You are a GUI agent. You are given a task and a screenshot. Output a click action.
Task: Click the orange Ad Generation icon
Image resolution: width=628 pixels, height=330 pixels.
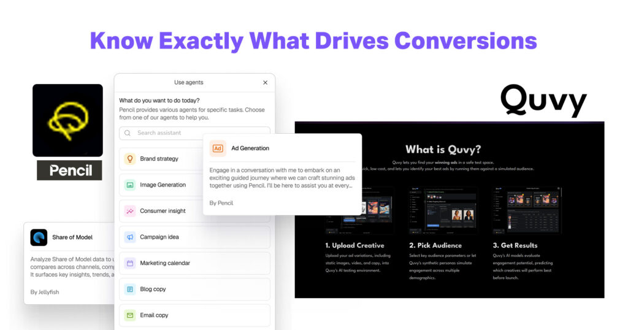218,148
